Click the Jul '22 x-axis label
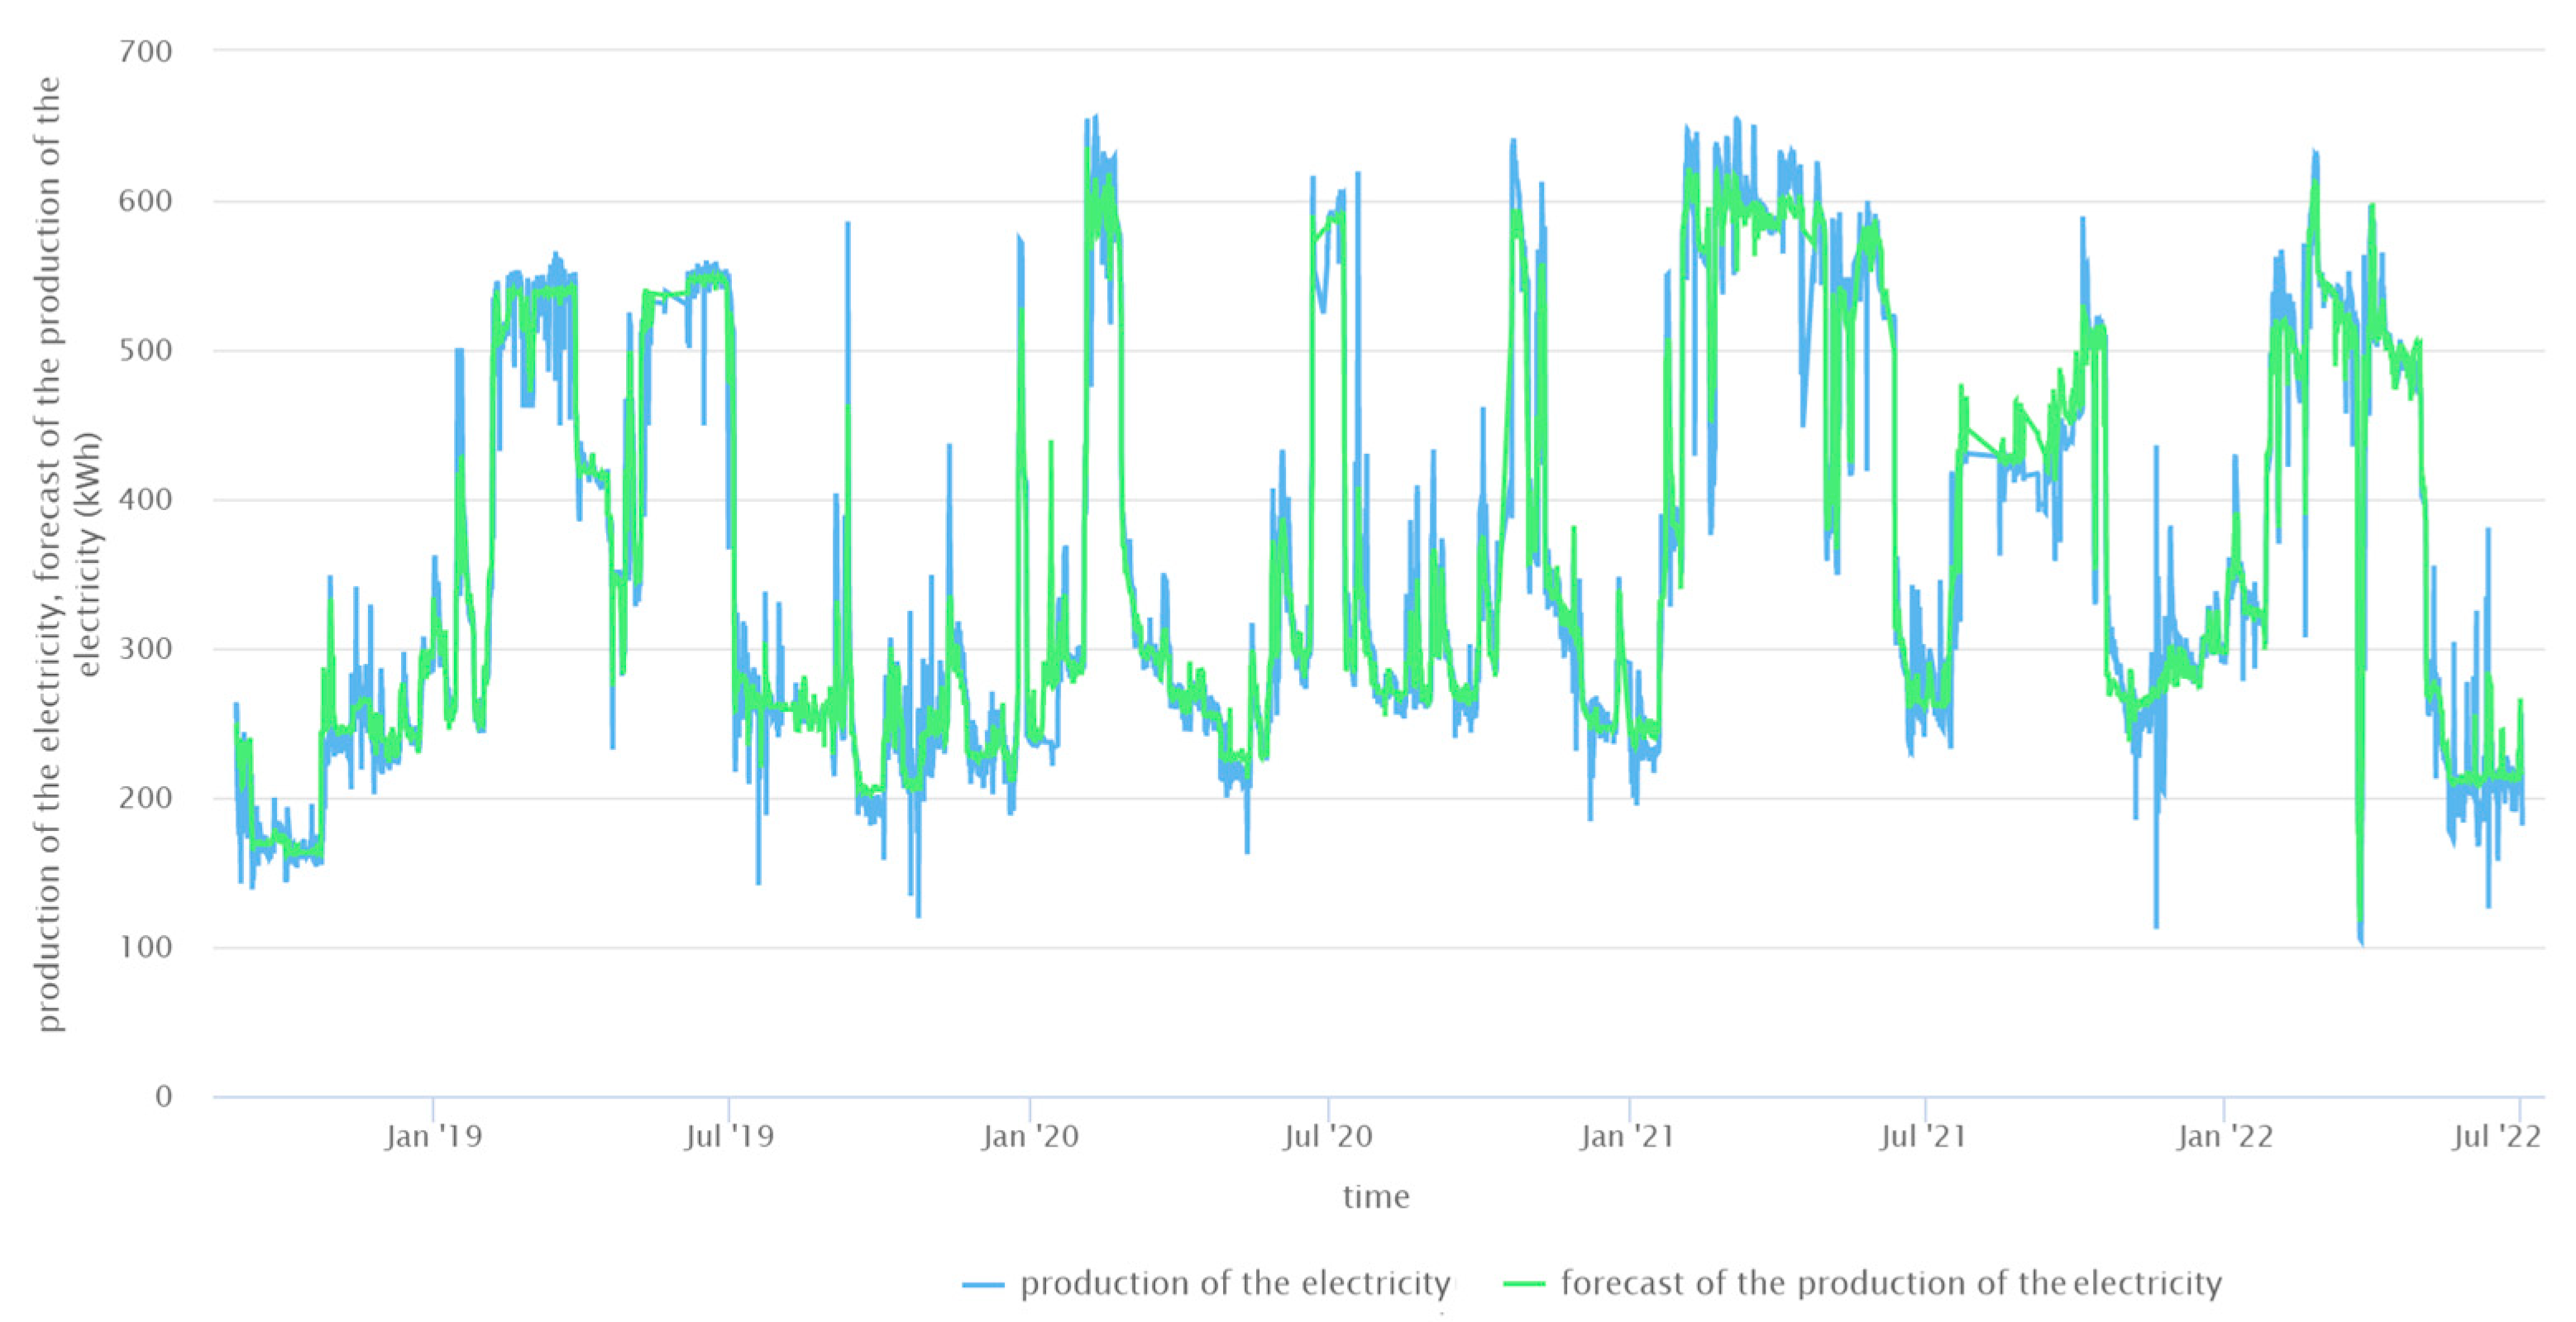 pos(2496,1137)
